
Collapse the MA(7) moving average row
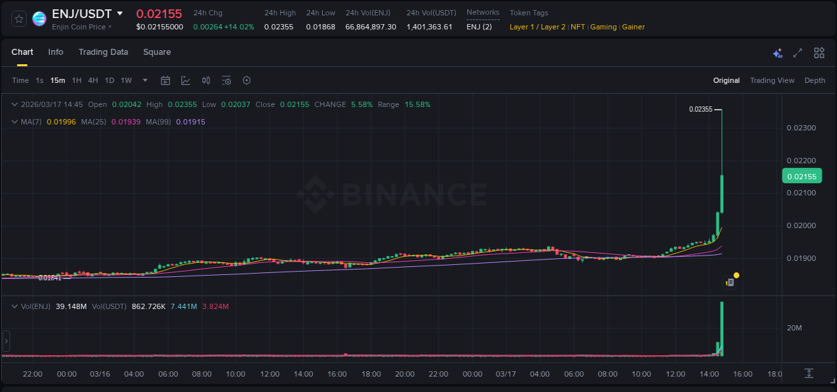(14, 122)
